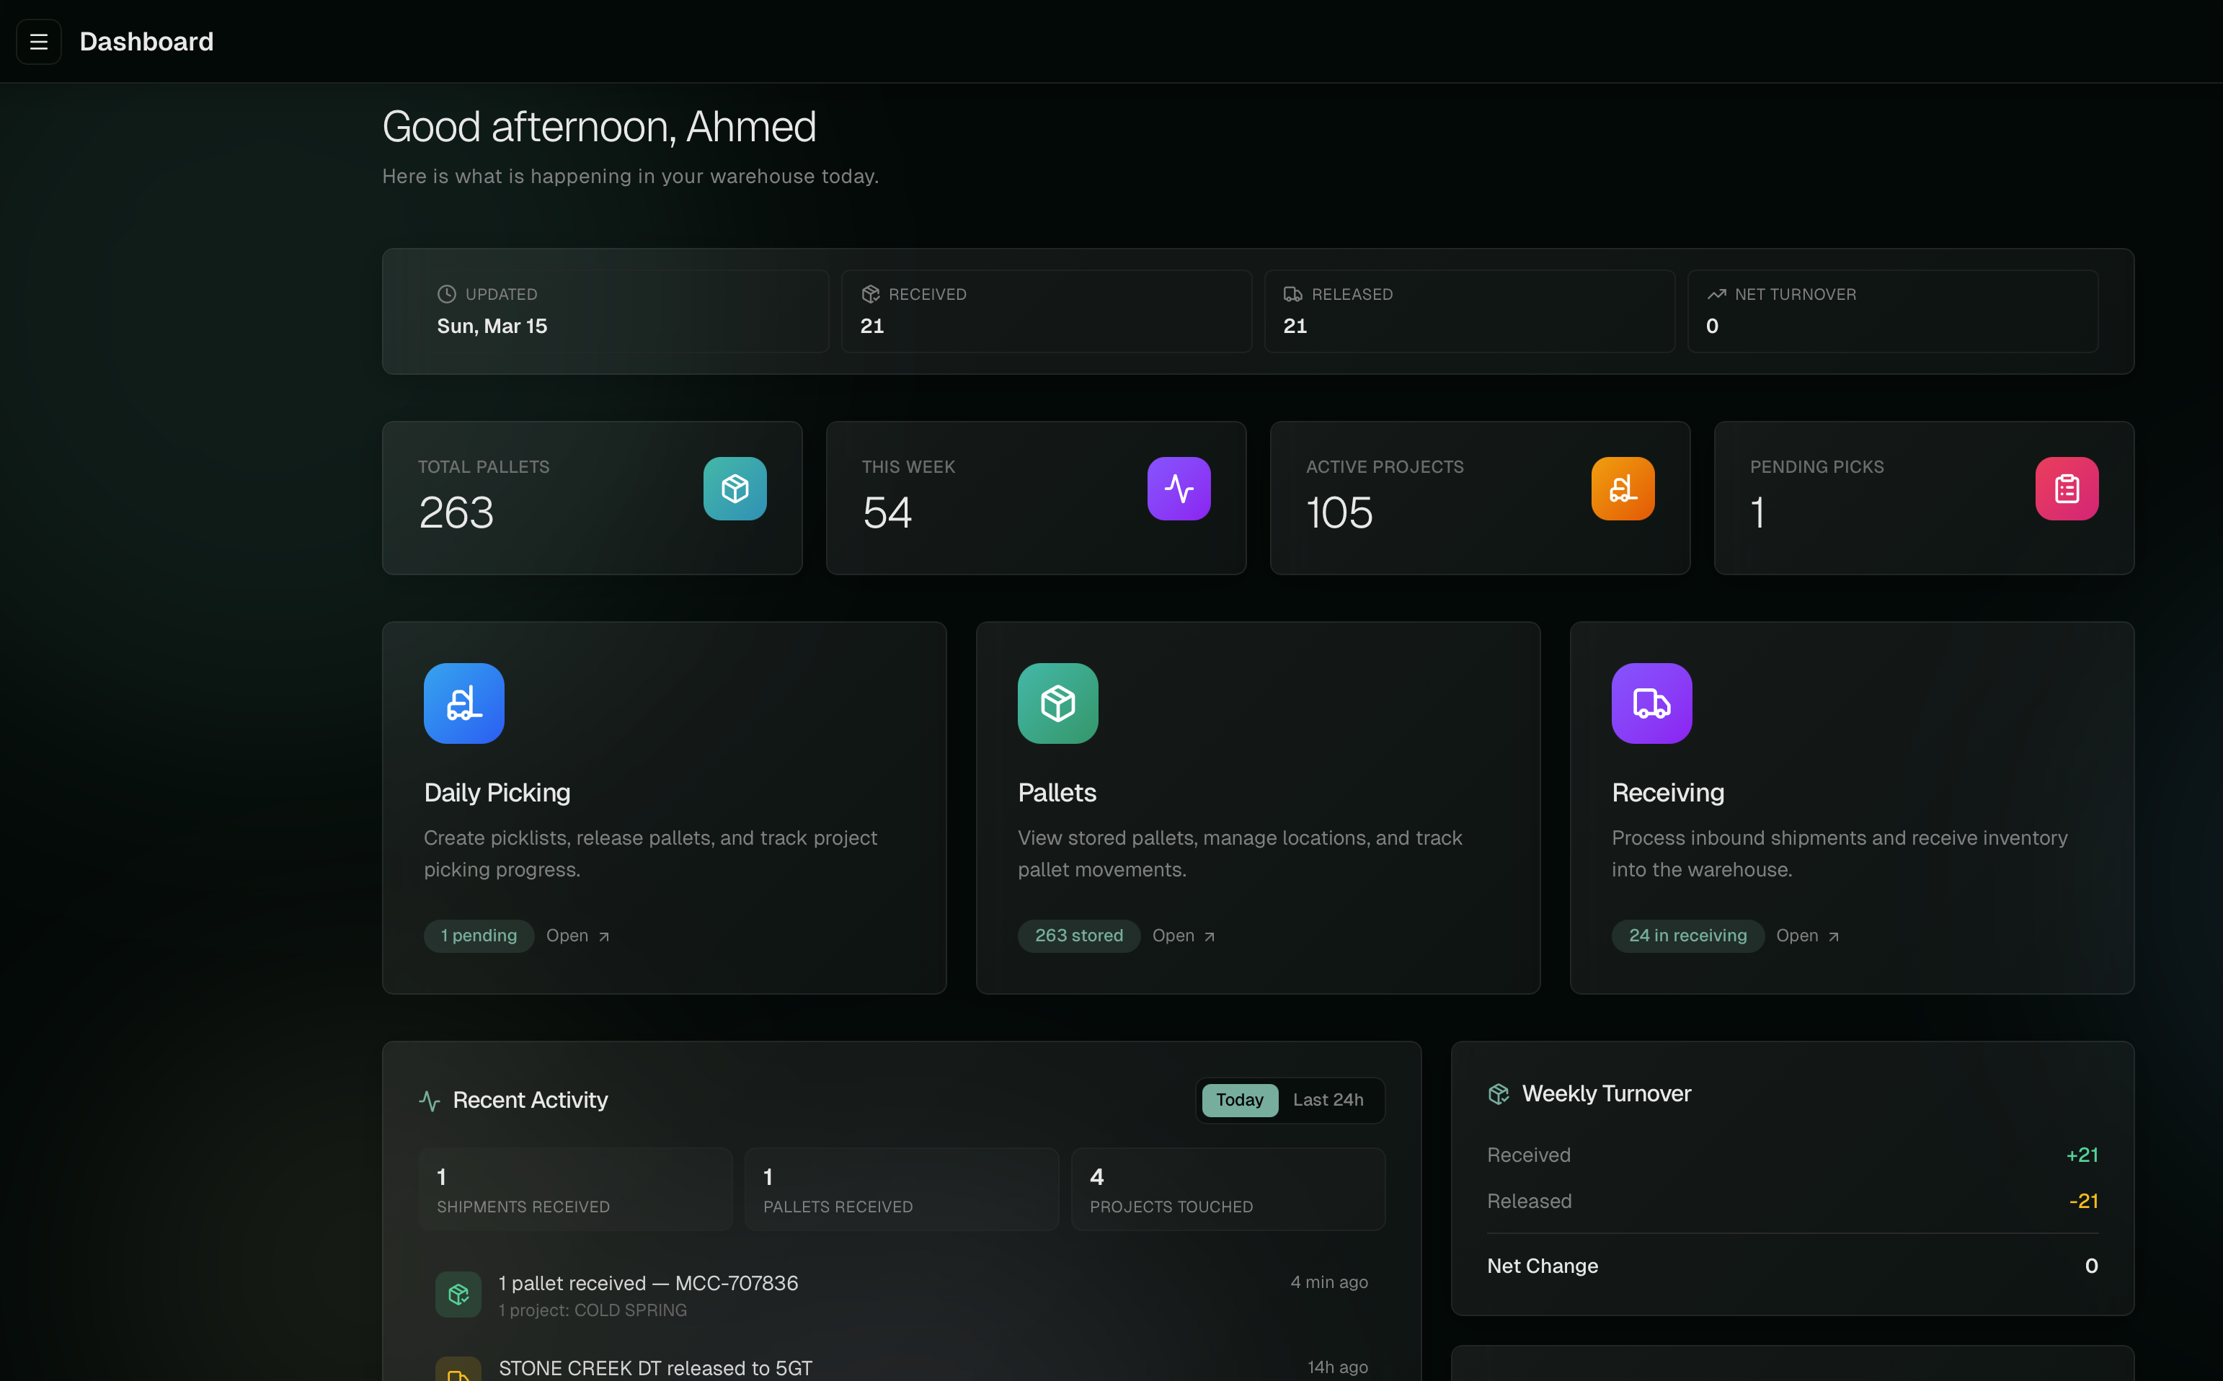
Task: Click the orange Active Projects forklift icon
Action: coord(1622,489)
